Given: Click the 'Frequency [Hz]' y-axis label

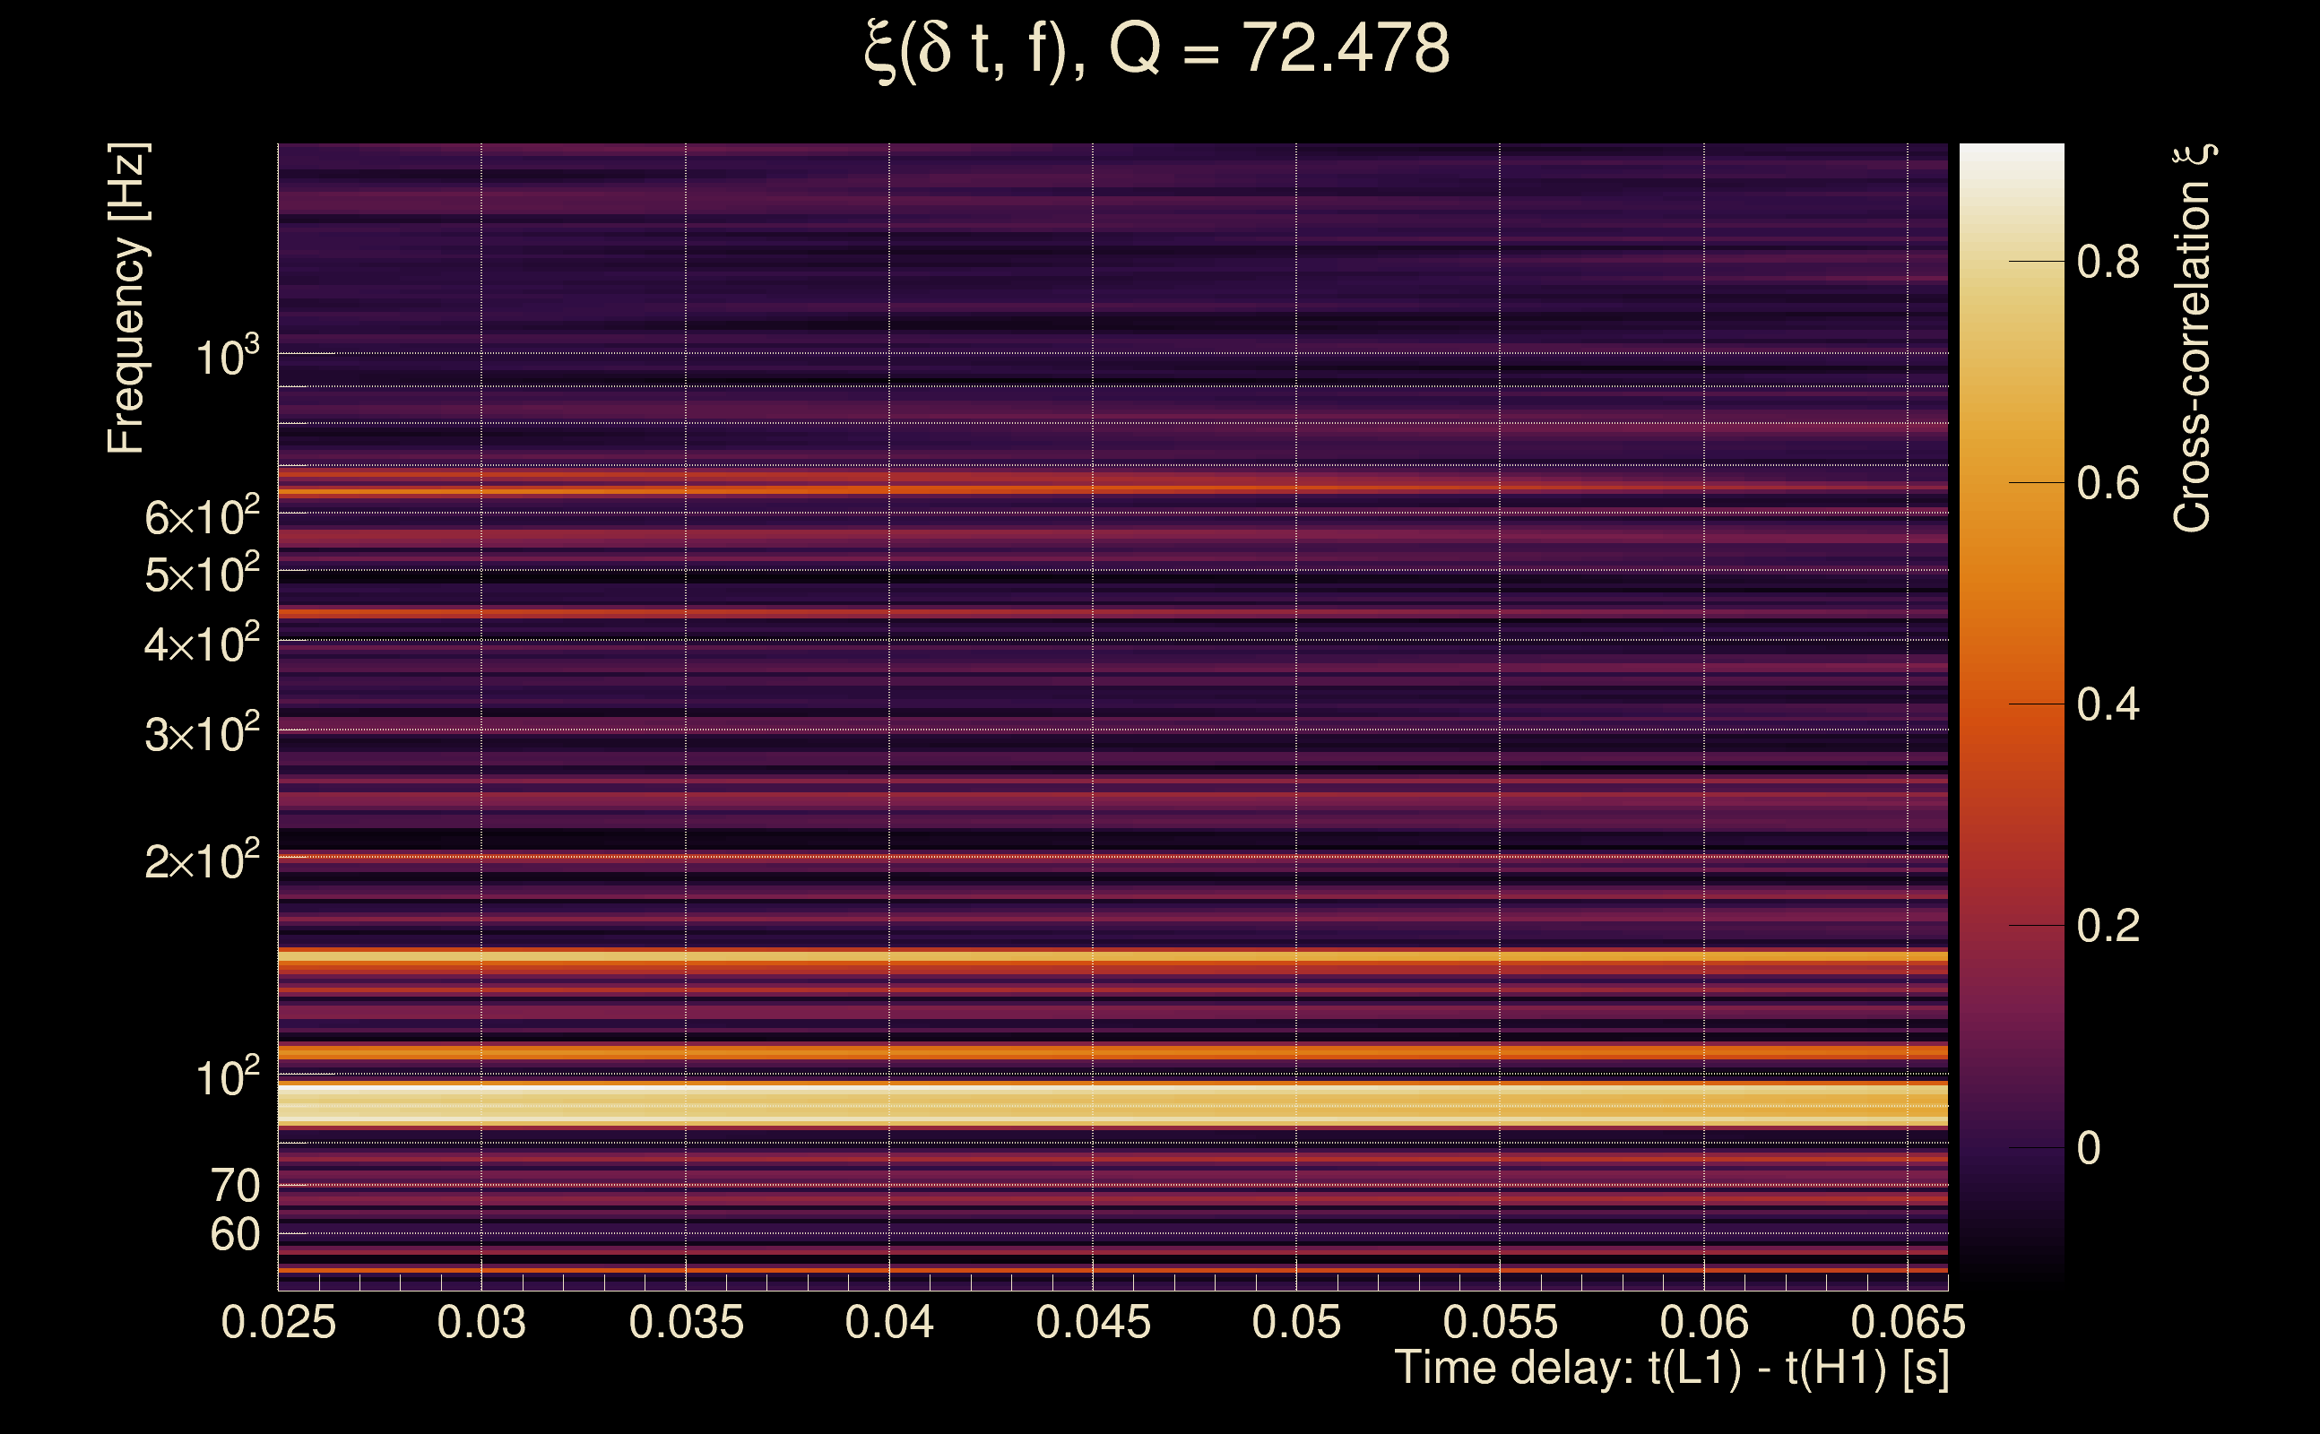Looking at the screenshot, I should 127,298.
